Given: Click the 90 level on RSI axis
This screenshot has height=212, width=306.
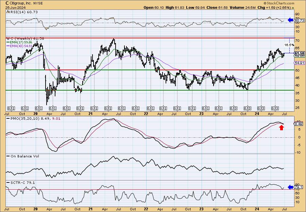Looking at the screenshot, I should point(297,14).
